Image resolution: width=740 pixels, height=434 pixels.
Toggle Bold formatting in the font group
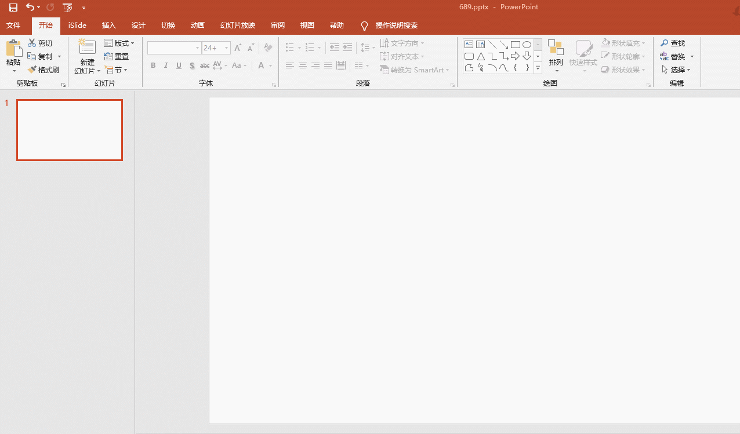[153, 65]
